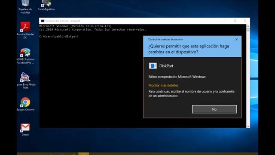Image resolution: width=275 pixels, height=155 pixels.
Task: Click the command prompt title bar icon
Action: (43, 21)
